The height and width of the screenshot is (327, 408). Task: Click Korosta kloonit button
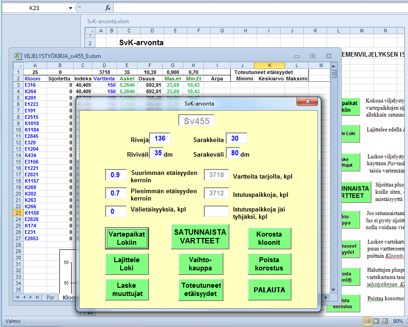coord(269,238)
